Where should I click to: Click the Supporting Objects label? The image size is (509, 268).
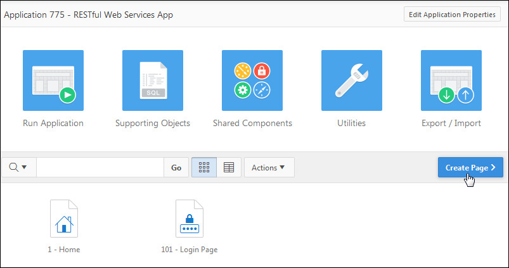153,124
